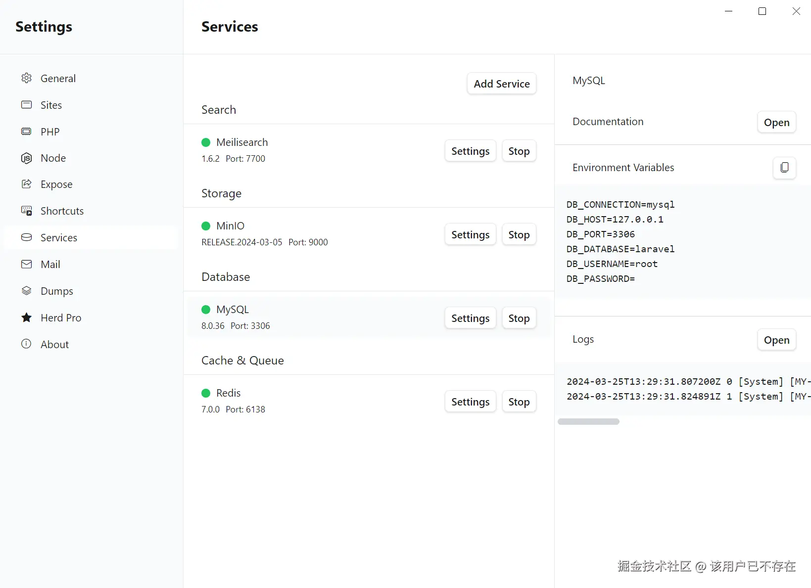Click the Herd Pro star icon
This screenshot has height=588, width=811.
coord(27,317)
